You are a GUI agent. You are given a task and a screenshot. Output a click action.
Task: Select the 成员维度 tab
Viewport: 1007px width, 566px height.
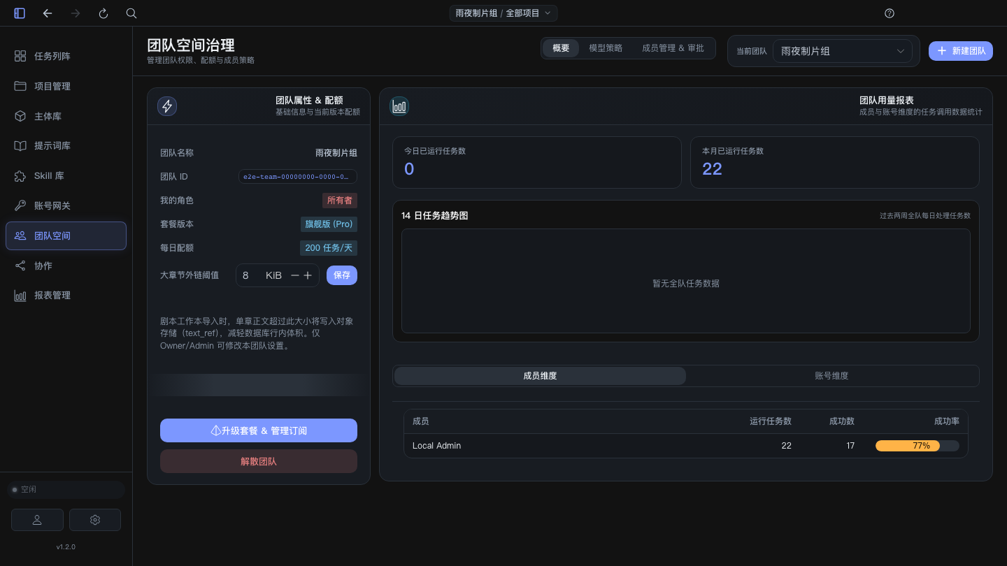coord(540,376)
